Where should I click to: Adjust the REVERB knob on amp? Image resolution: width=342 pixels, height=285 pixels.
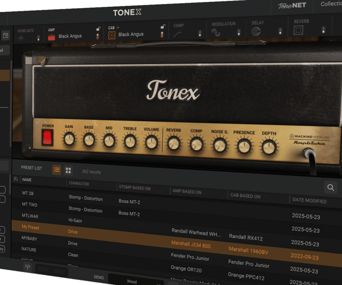[174, 144]
